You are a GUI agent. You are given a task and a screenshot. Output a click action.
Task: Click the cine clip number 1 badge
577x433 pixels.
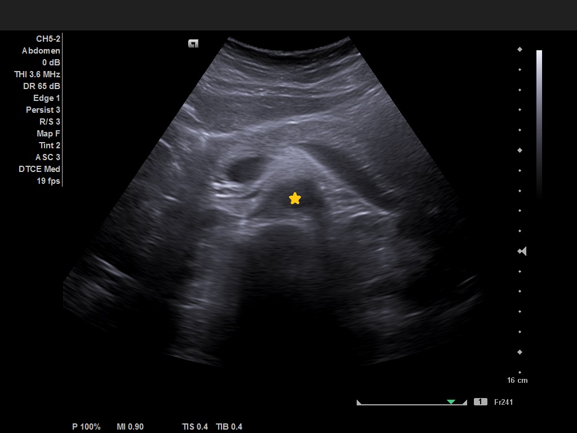pos(480,402)
